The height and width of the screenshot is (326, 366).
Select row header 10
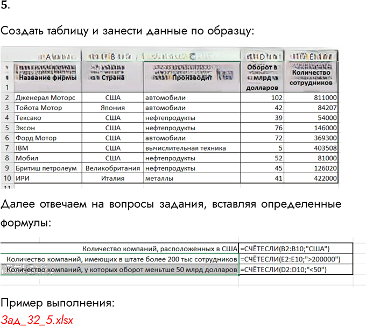[7, 178]
